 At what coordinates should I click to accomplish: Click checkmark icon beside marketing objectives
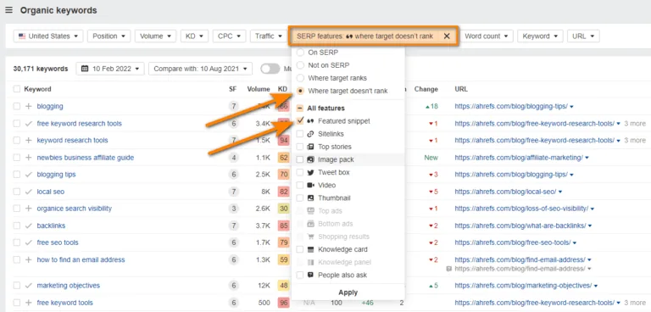pyautogui.click(x=28, y=286)
